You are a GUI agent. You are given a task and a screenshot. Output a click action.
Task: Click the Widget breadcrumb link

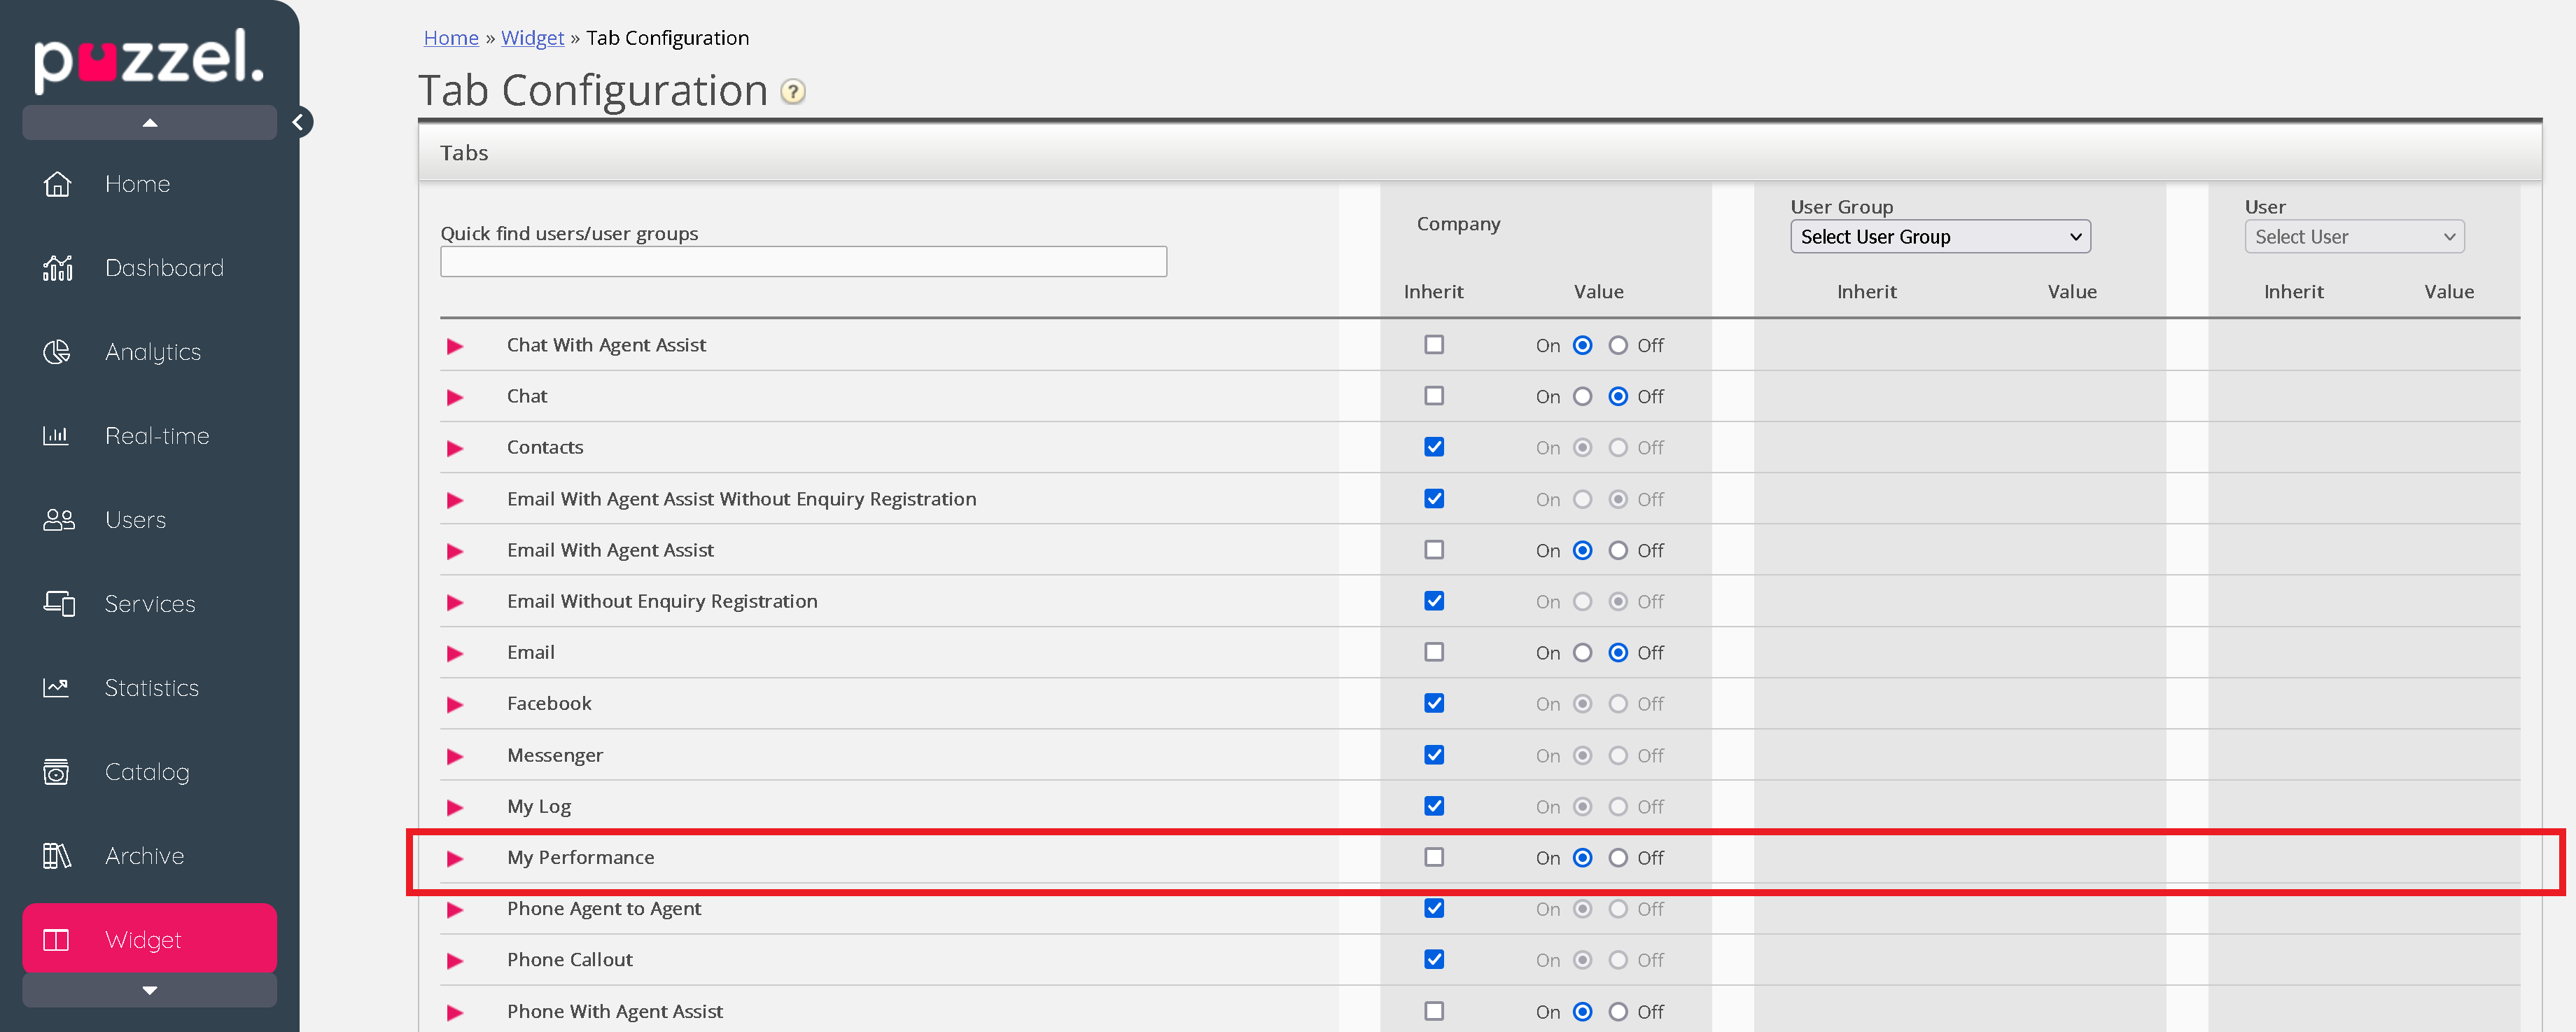click(x=532, y=38)
